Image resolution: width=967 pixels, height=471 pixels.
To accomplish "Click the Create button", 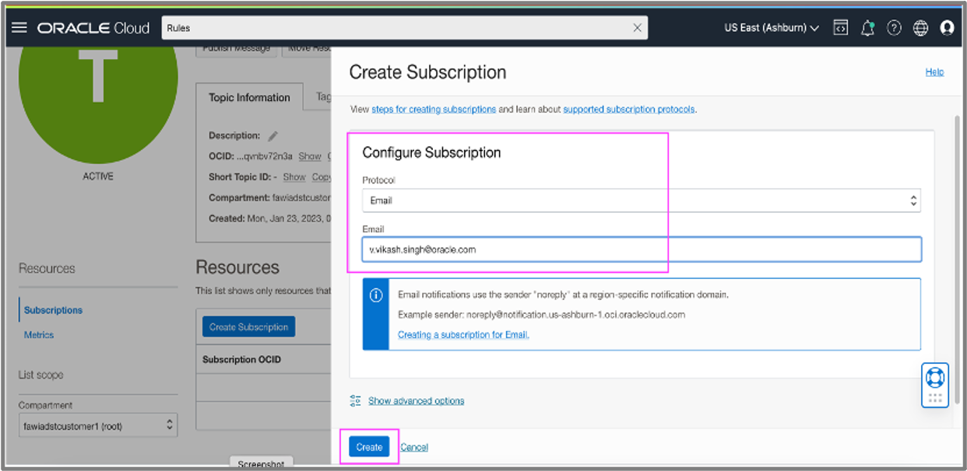I will (x=368, y=447).
